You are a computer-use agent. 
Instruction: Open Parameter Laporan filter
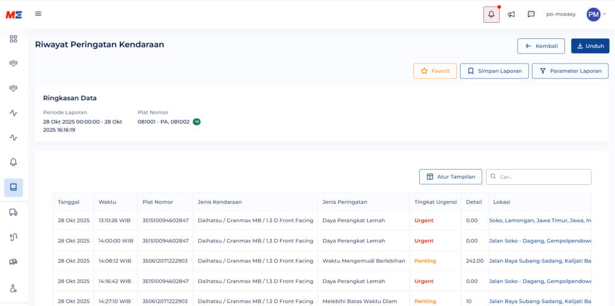click(x=570, y=71)
